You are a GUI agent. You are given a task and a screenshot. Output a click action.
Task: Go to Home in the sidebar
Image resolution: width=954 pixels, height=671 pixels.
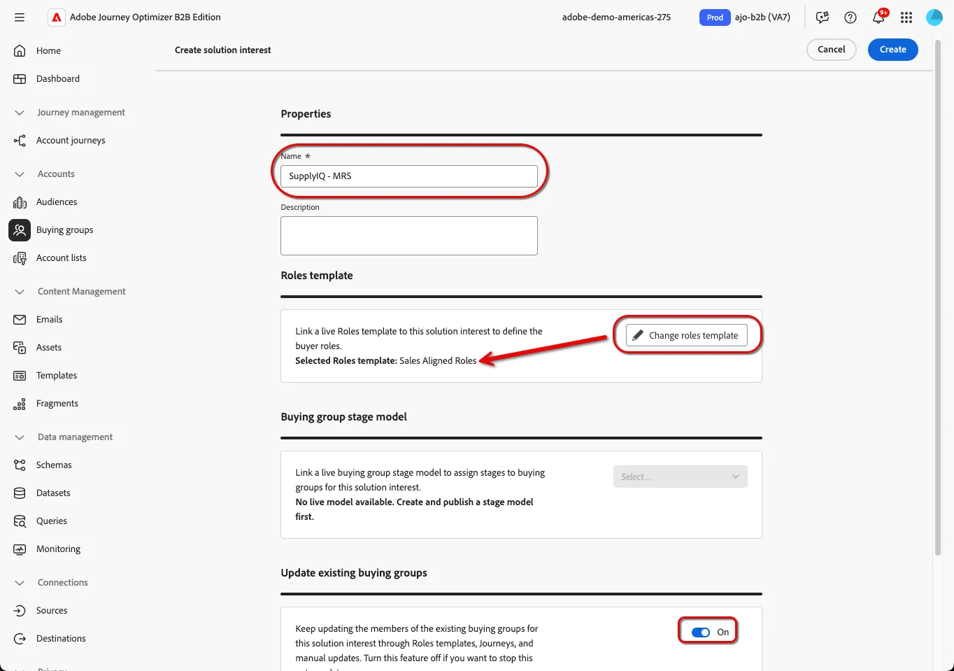[48, 50]
